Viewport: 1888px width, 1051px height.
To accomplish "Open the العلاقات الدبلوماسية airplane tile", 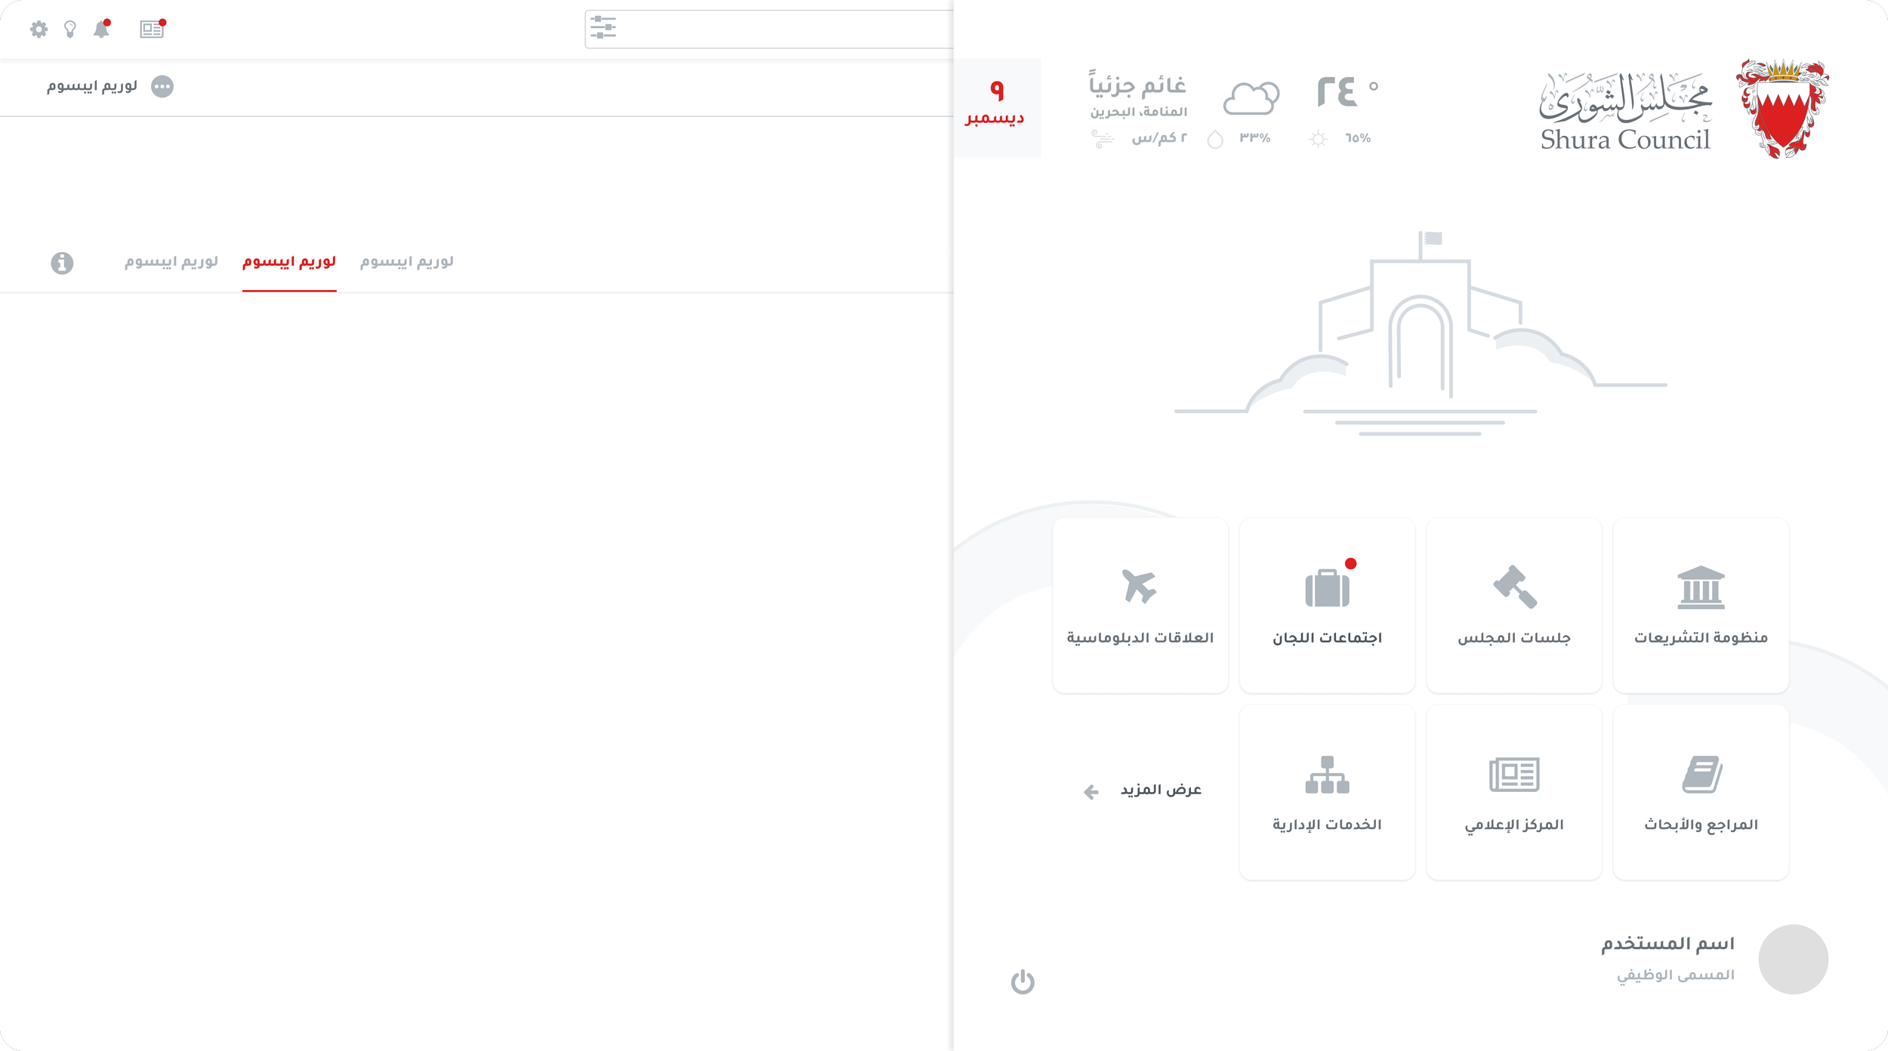I will point(1140,606).
